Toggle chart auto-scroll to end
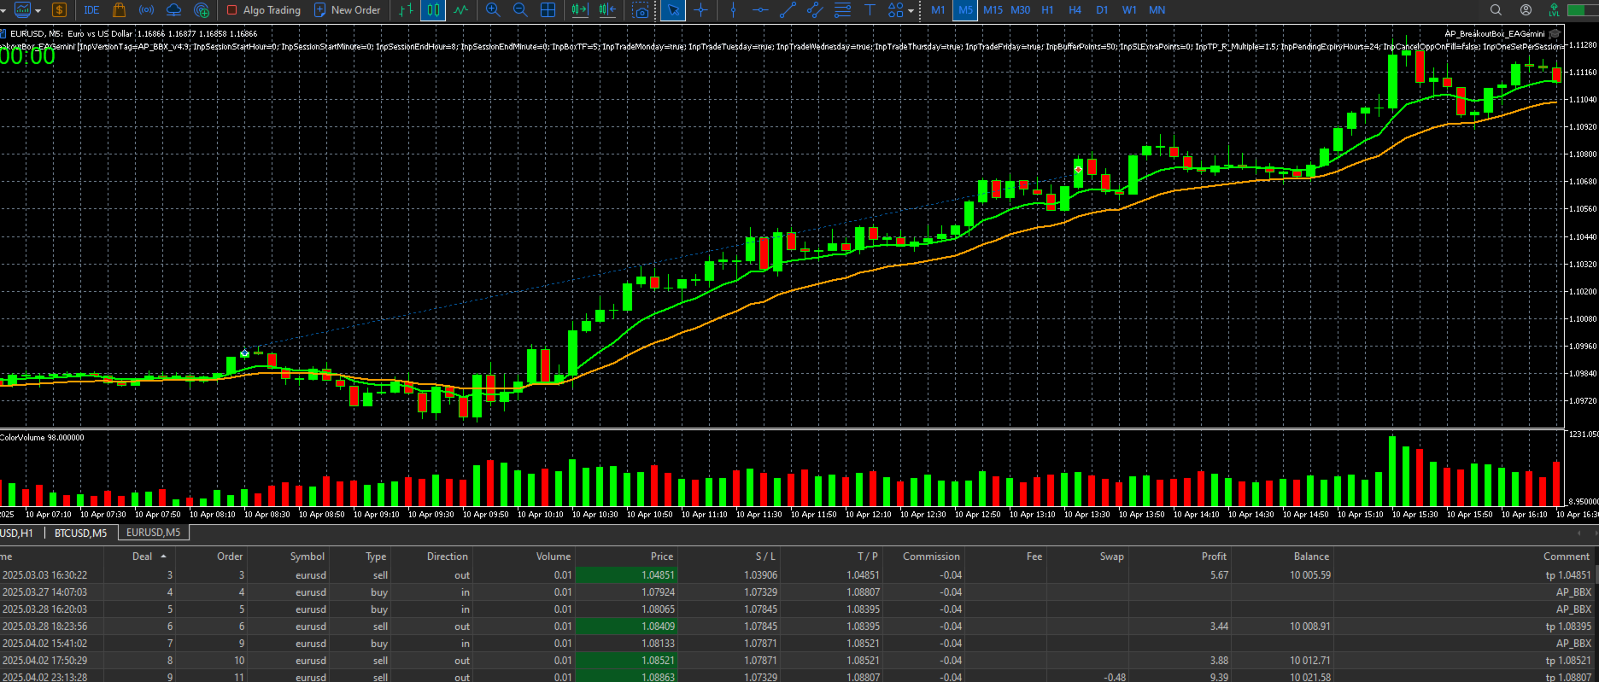 580,10
